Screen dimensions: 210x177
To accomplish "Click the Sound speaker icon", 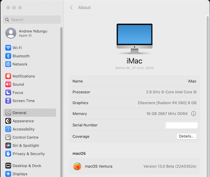I will coord(8,84).
